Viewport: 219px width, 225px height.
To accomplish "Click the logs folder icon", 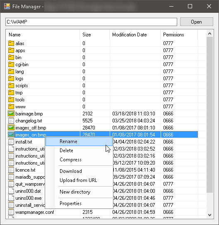I will 11,78.
